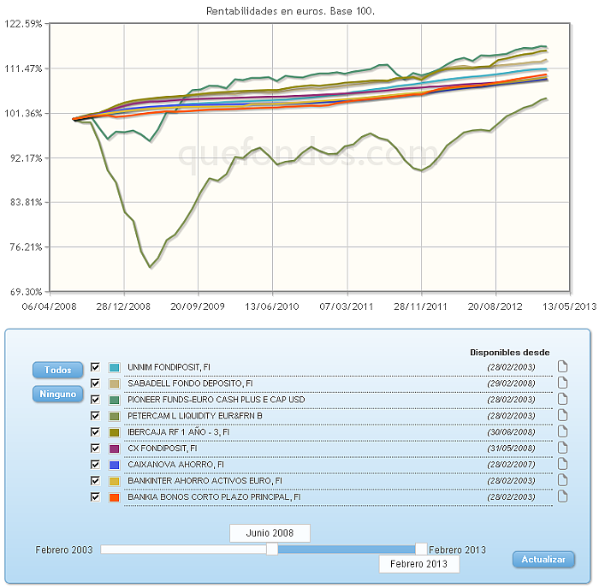Click the fund name PIONEER FUNDS-EURO CASH PLUS E CAP USD
This screenshot has height=588, width=599.
pos(216,400)
